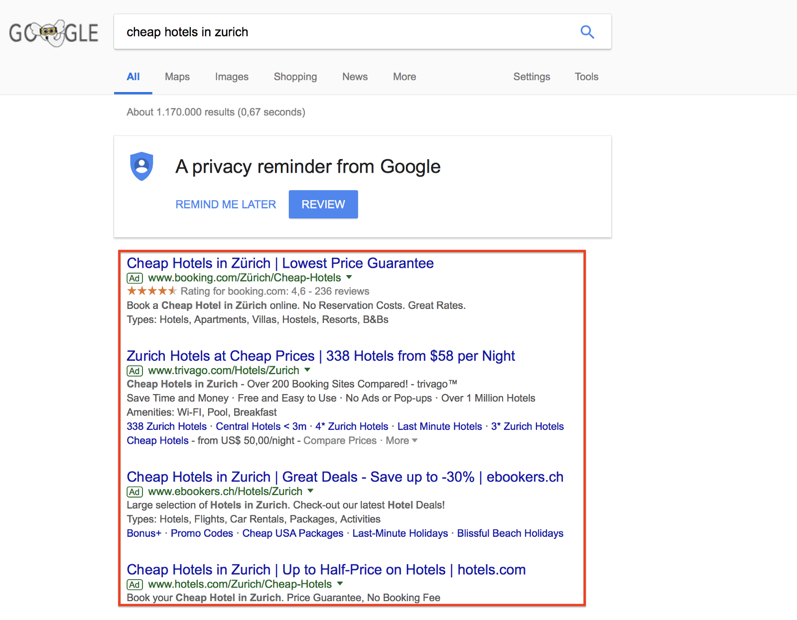Open the trivago URL dropdown arrow

point(307,370)
